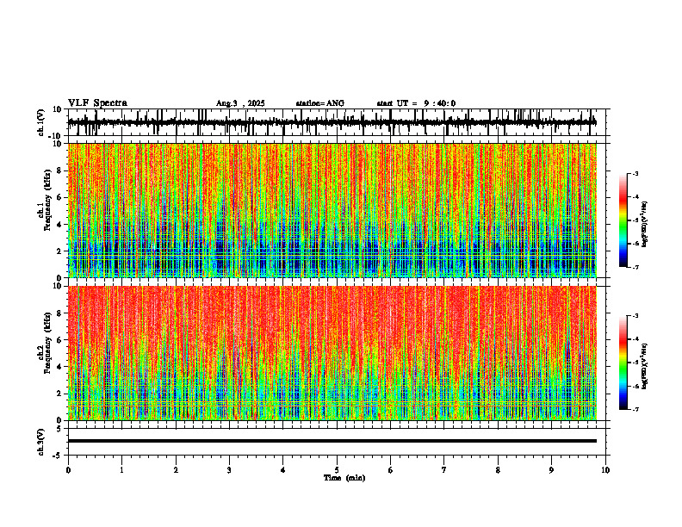
Task: Click time axis tick label 1
Action: click(121, 470)
